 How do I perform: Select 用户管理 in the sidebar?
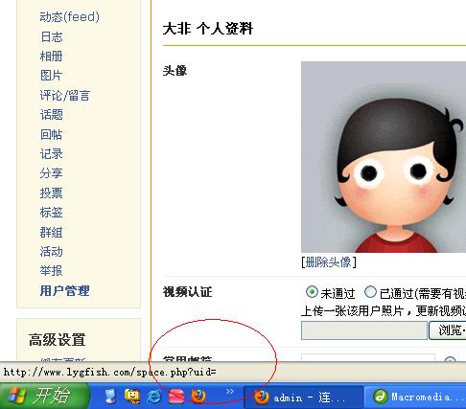tap(65, 290)
